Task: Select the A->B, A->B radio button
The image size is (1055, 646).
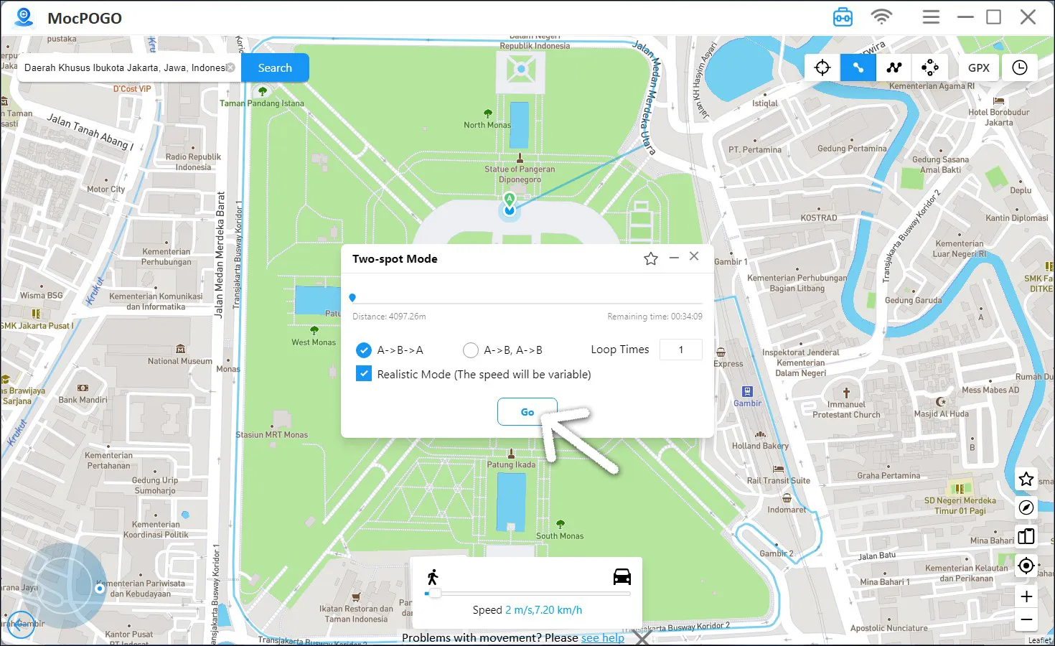Action: (x=471, y=350)
